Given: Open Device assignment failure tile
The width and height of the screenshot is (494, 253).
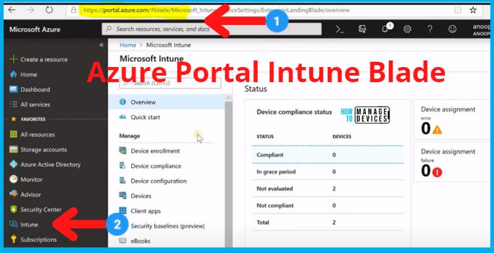Looking at the screenshot, I should pyautogui.click(x=452, y=162).
